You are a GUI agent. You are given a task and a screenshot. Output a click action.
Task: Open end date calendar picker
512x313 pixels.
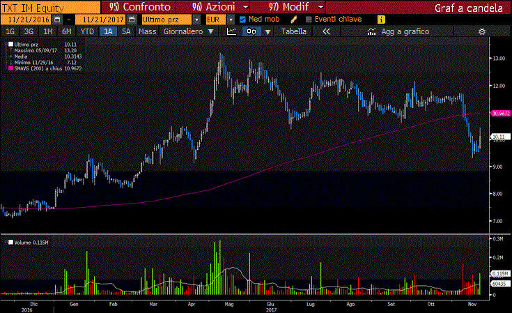(130, 20)
